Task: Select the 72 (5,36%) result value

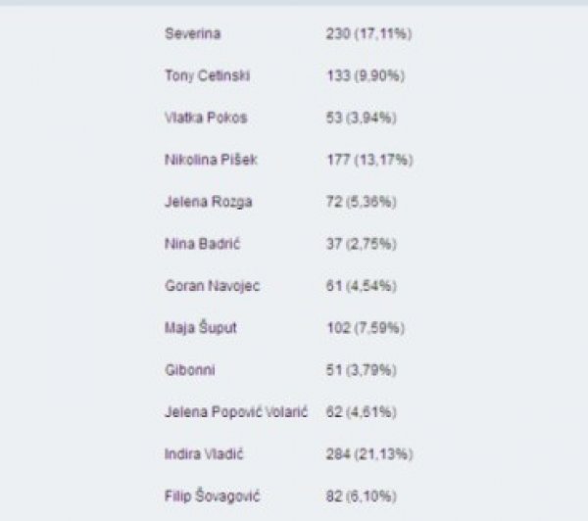Action: click(x=361, y=202)
